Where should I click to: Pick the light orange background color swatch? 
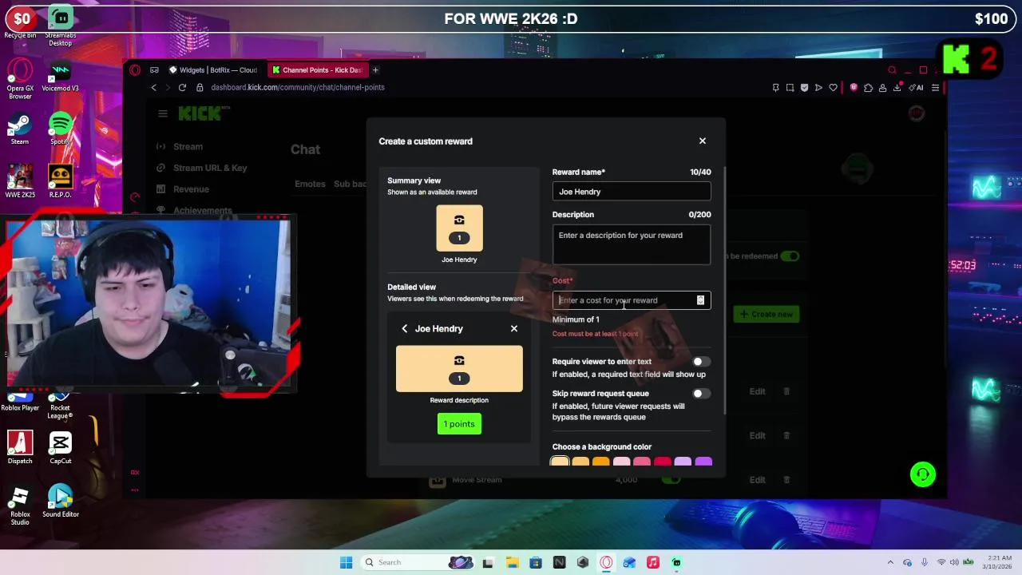(580, 462)
